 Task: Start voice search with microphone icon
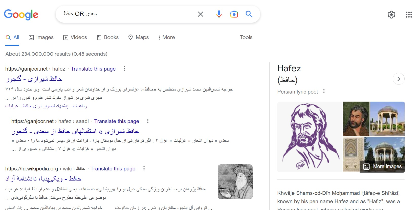pos(219,14)
